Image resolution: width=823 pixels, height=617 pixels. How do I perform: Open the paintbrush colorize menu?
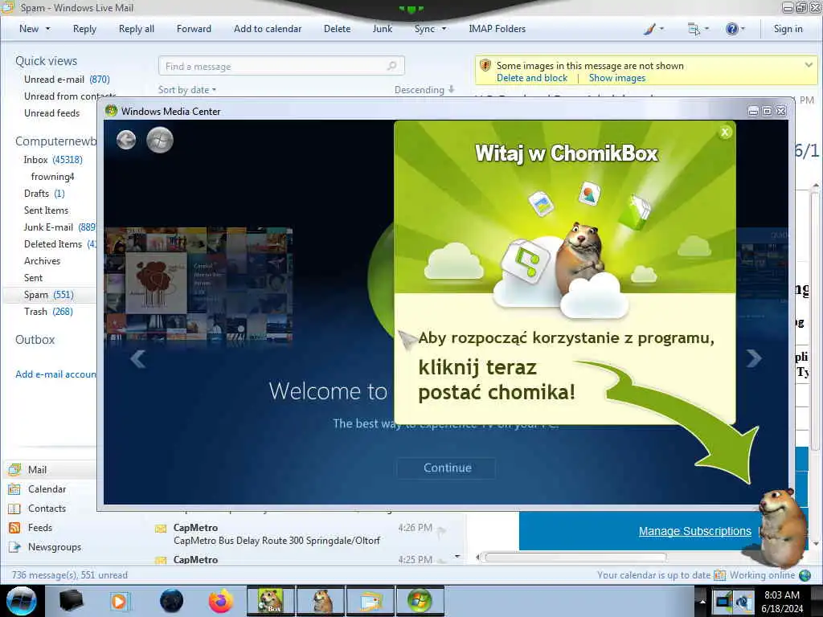pyautogui.click(x=653, y=29)
